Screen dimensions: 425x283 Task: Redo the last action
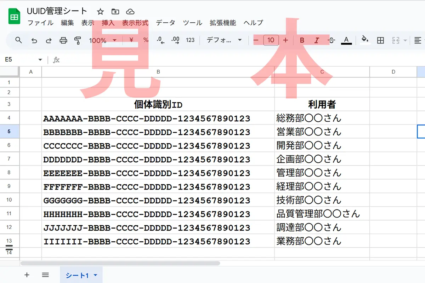49,40
